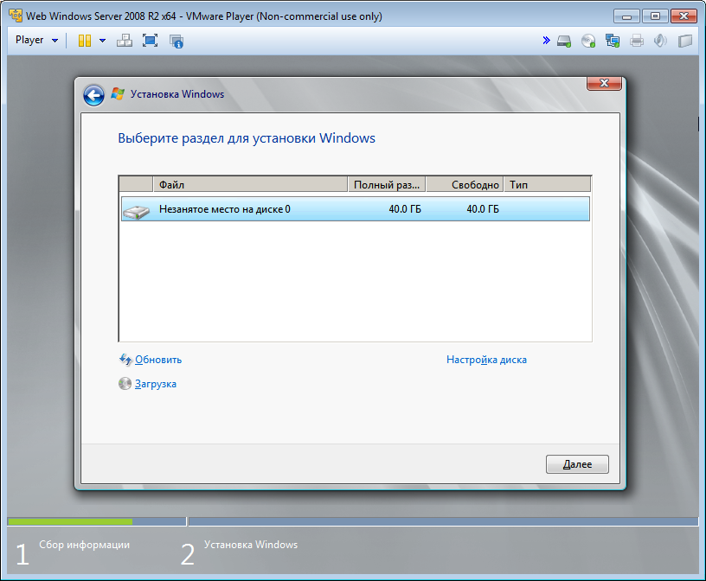Expand the device toolbar with the chevron arrows
Screen dimensions: 706x581
pos(546,41)
